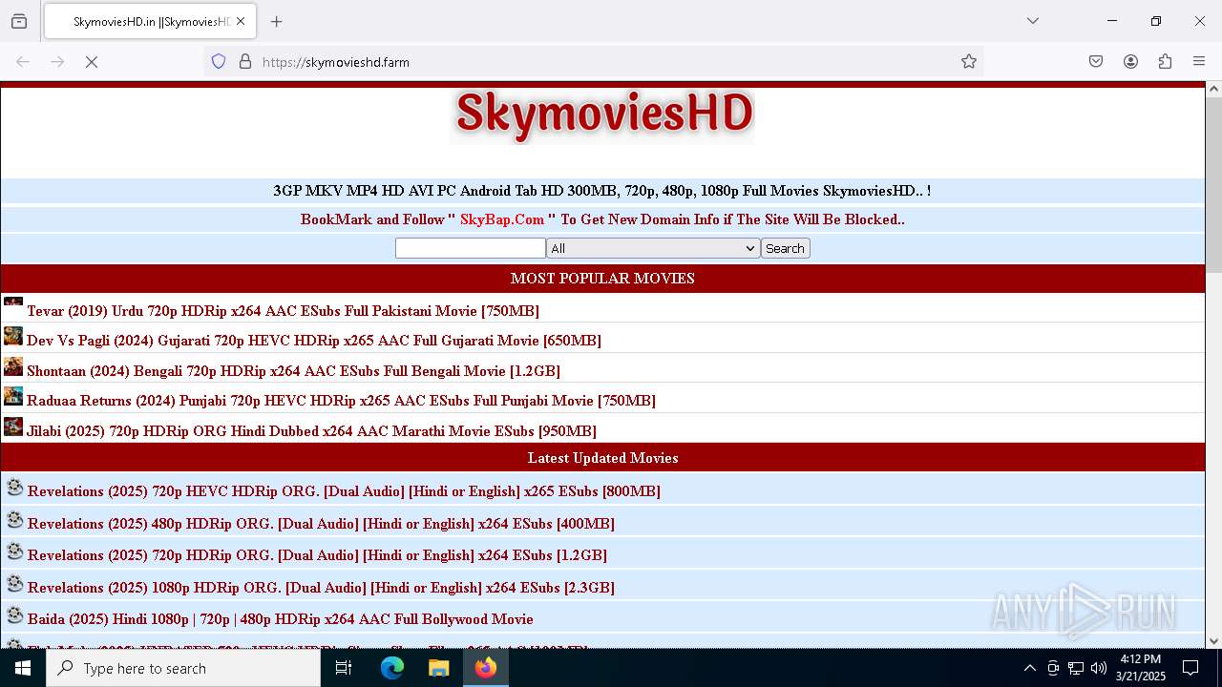The height and width of the screenshot is (687, 1222).
Task: Open Task View on taskbar
Action: pos(344,668)
